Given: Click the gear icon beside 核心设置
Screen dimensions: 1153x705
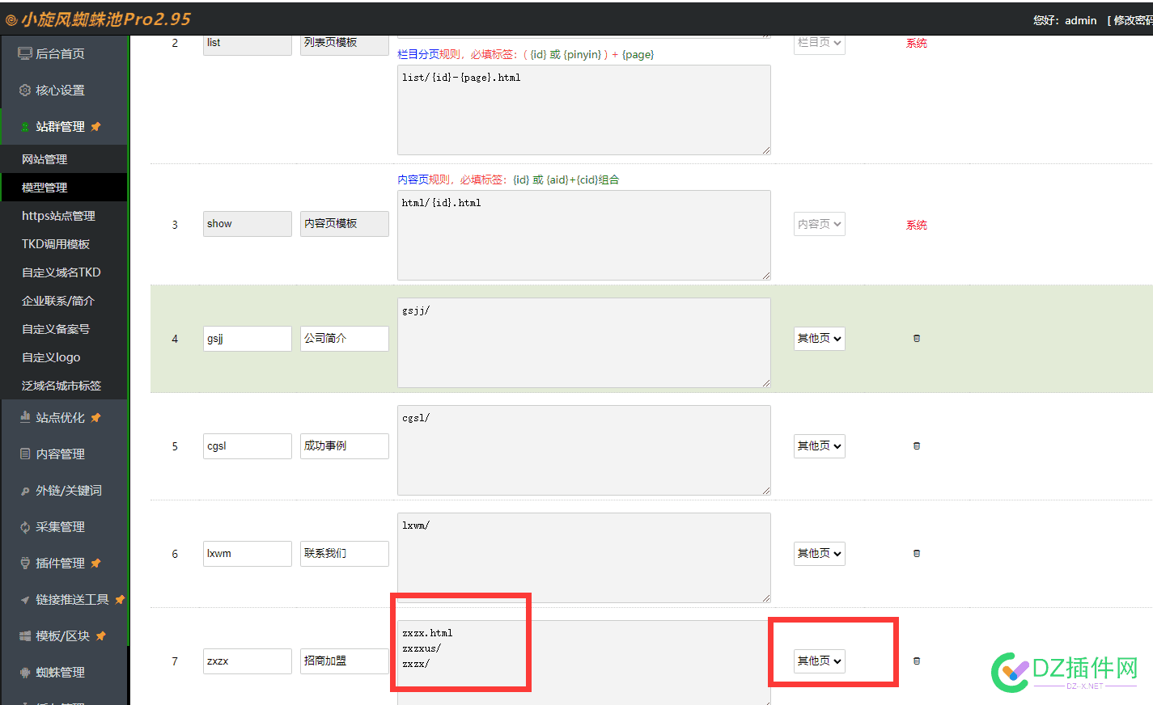Looking at the screenshot, I should 25,91.
